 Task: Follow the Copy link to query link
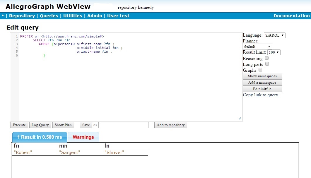[x=260, y=95]
